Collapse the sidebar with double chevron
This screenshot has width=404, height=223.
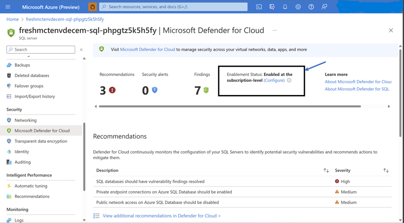(x=81, y=49)
